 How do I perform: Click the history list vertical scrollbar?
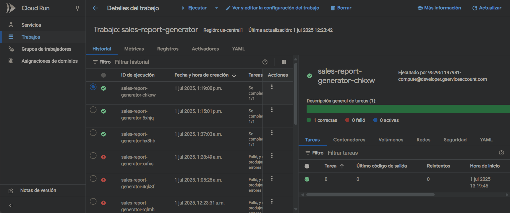(296, 94)
